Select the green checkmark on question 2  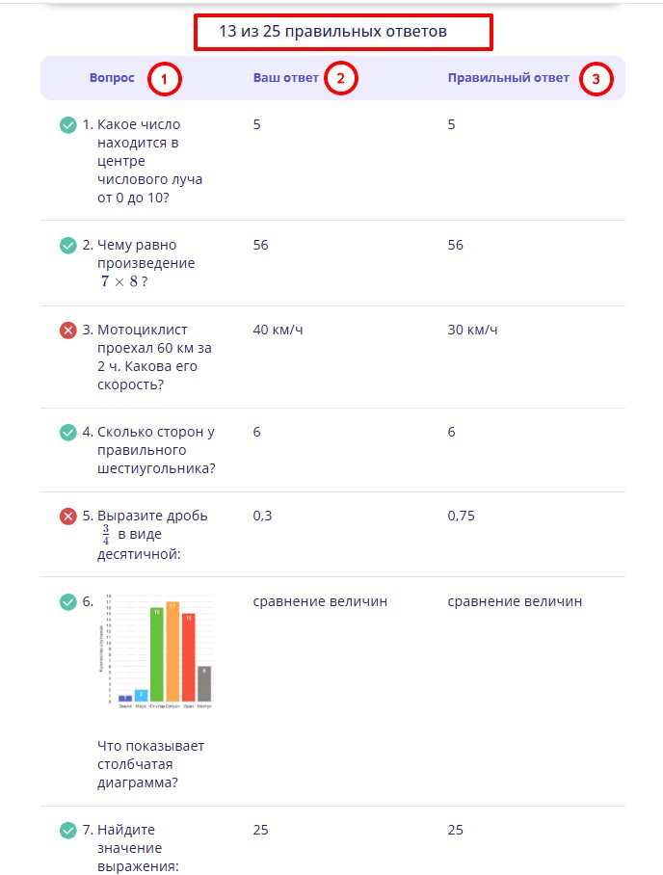66,245
